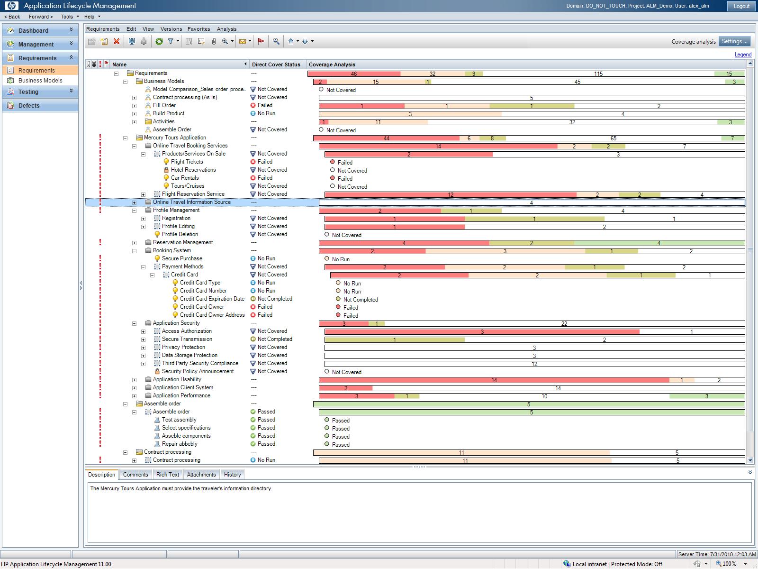
Task: Click the Send by E-mail envelope icon
Action: pyautogui.click(x=243, y=42)
